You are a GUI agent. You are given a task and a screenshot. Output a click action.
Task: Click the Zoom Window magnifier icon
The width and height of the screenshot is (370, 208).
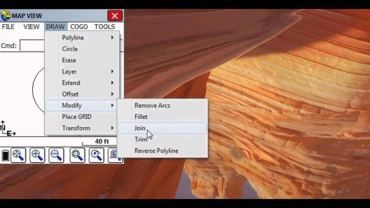point(77,155)
